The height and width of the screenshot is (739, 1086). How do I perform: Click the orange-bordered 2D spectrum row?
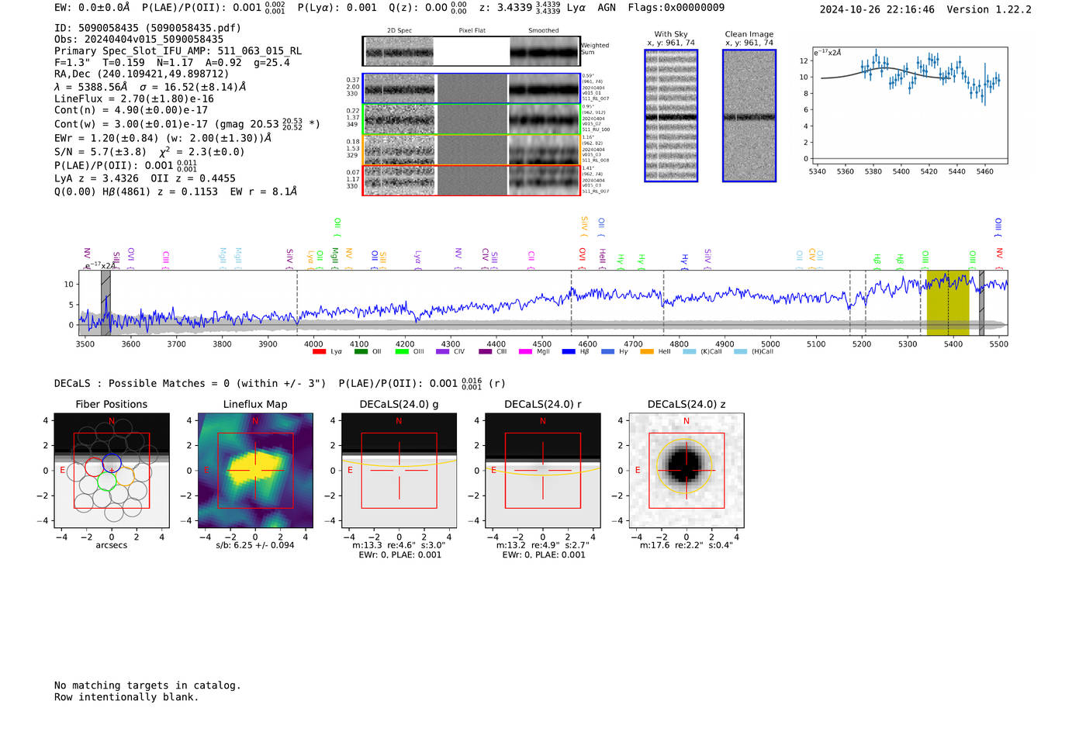point(472,150)
